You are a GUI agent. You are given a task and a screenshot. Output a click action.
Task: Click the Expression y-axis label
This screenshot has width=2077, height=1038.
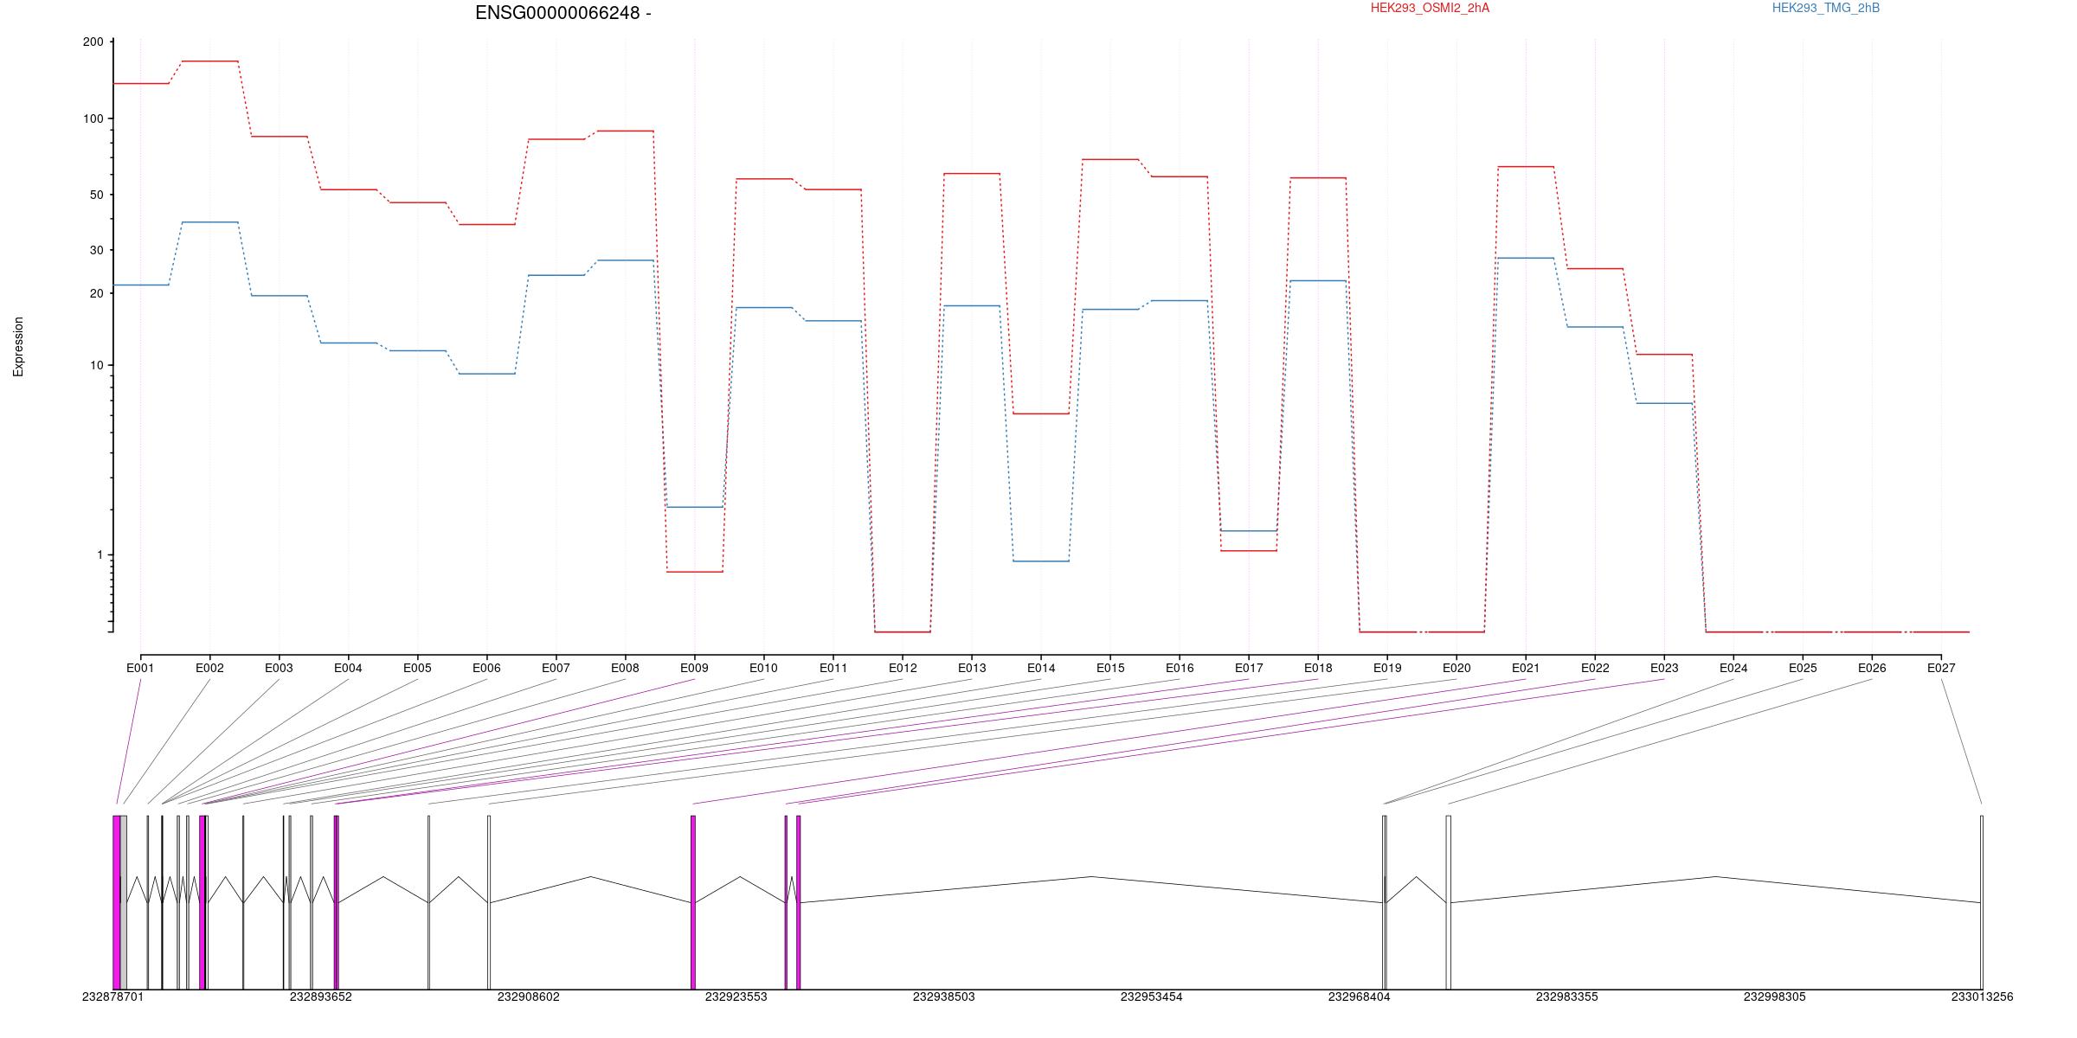18,347
